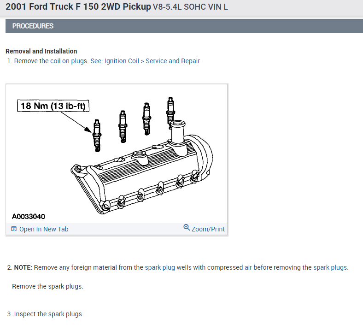Click the "Zoom/Print" text link

[x=208, y=229]
